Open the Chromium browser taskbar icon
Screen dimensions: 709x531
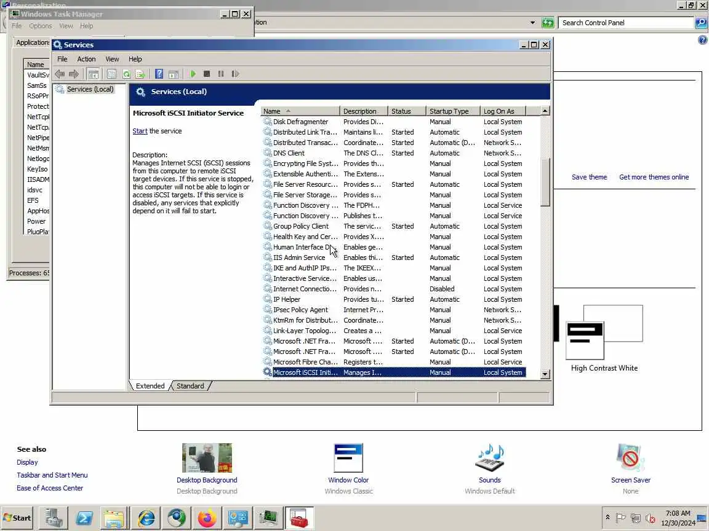(177, 518)
